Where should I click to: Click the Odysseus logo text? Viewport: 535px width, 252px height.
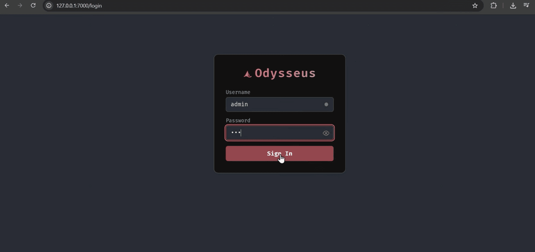285,73
